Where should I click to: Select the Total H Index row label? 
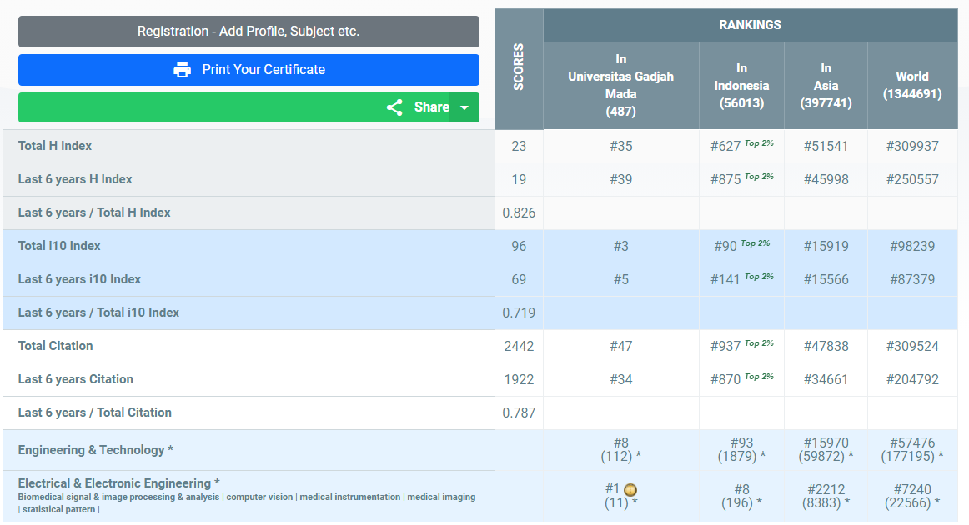[55, 146]
